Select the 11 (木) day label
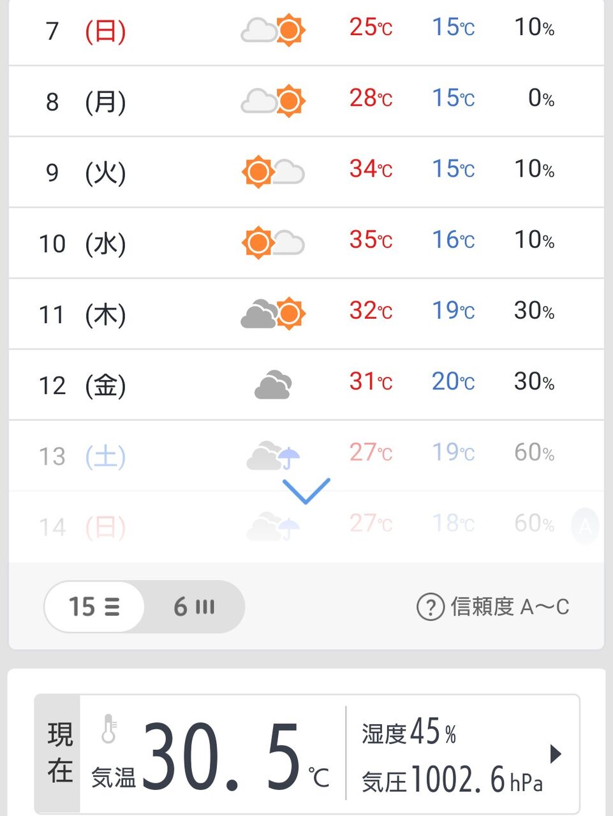Viewport: 613px width, 816px height. click(82, 314)
